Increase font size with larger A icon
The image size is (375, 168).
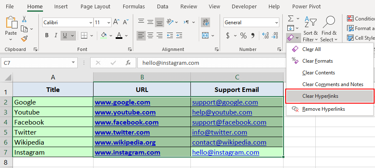tap(116, 22)
